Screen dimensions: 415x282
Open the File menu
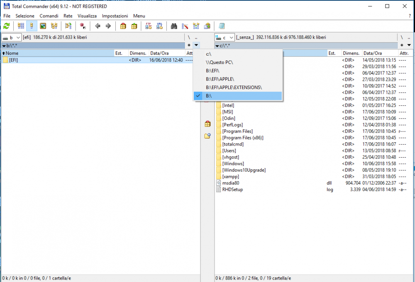pyautogui.click(x=7, y=16)
